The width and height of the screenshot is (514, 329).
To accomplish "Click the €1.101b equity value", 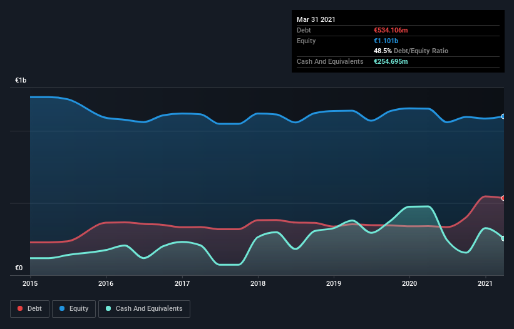I will [x=386, y=41].
